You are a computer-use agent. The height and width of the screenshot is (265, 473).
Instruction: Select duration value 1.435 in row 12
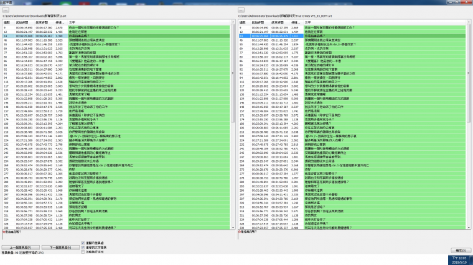pos(59,32)
